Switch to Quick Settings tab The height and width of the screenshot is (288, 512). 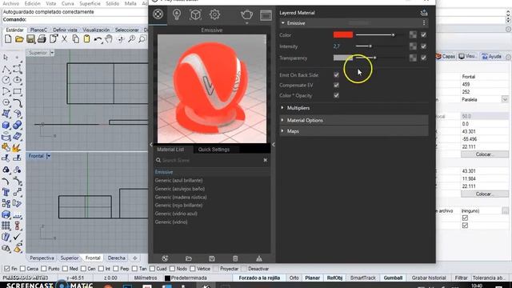pyautogui.click(x=214, y=150)
